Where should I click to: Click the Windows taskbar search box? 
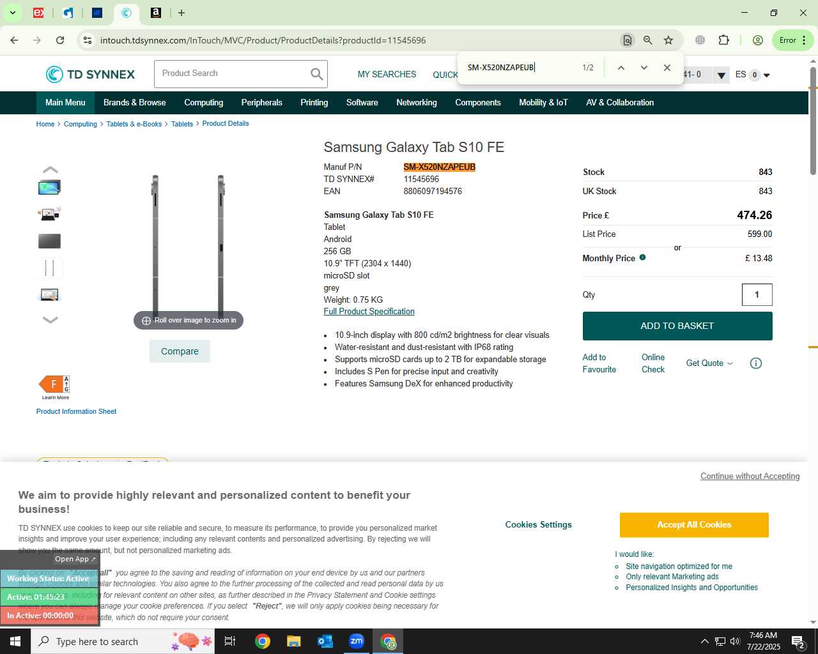(121, 641)
